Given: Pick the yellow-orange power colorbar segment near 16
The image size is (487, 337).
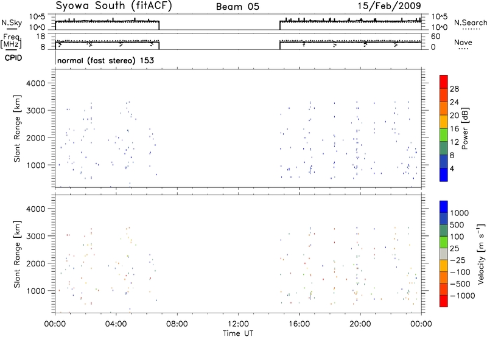Looking at the screenshot, I should point(444,122).
